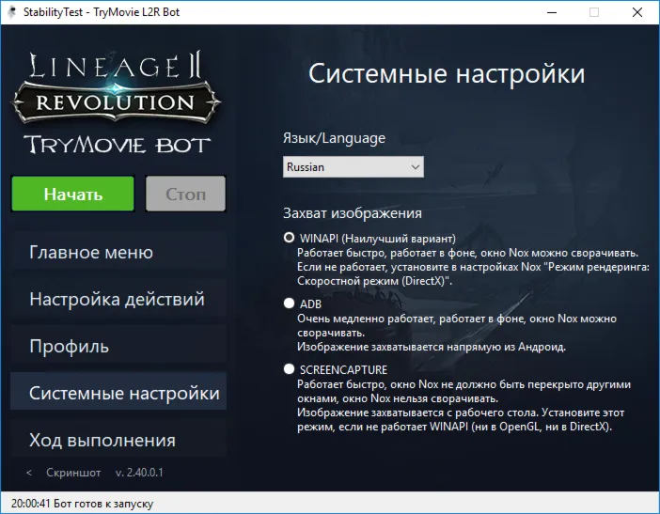Open the Главное меню section
This screenshot has width=660, height=514.
(x=118, y=252)
